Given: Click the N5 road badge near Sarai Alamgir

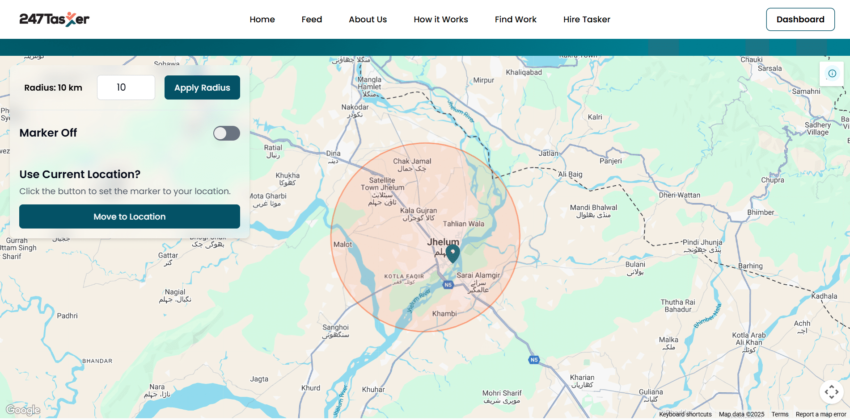Looking at the screenshot, I should point(448,285).
